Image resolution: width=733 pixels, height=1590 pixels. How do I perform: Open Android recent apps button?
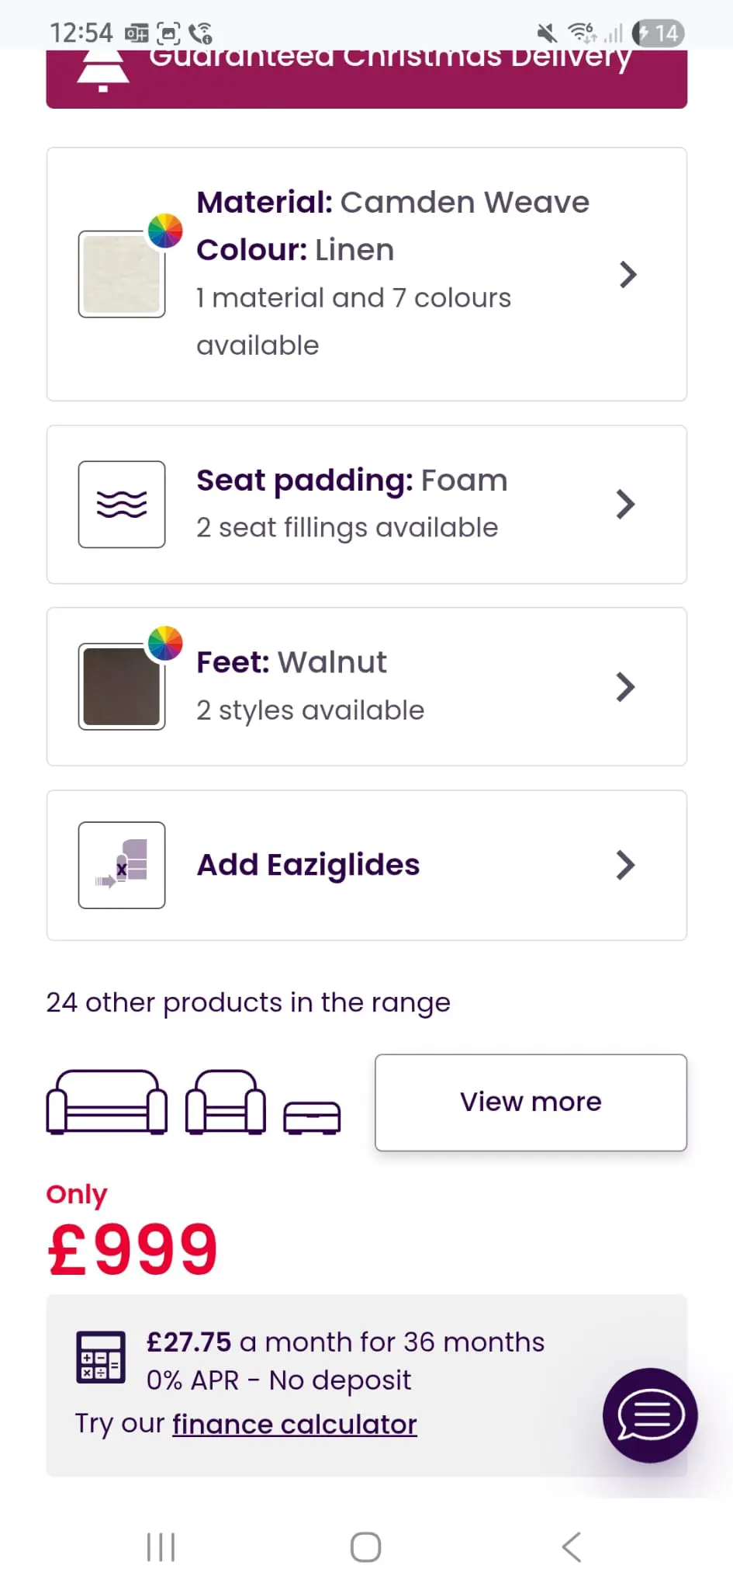click(161, 1547)
